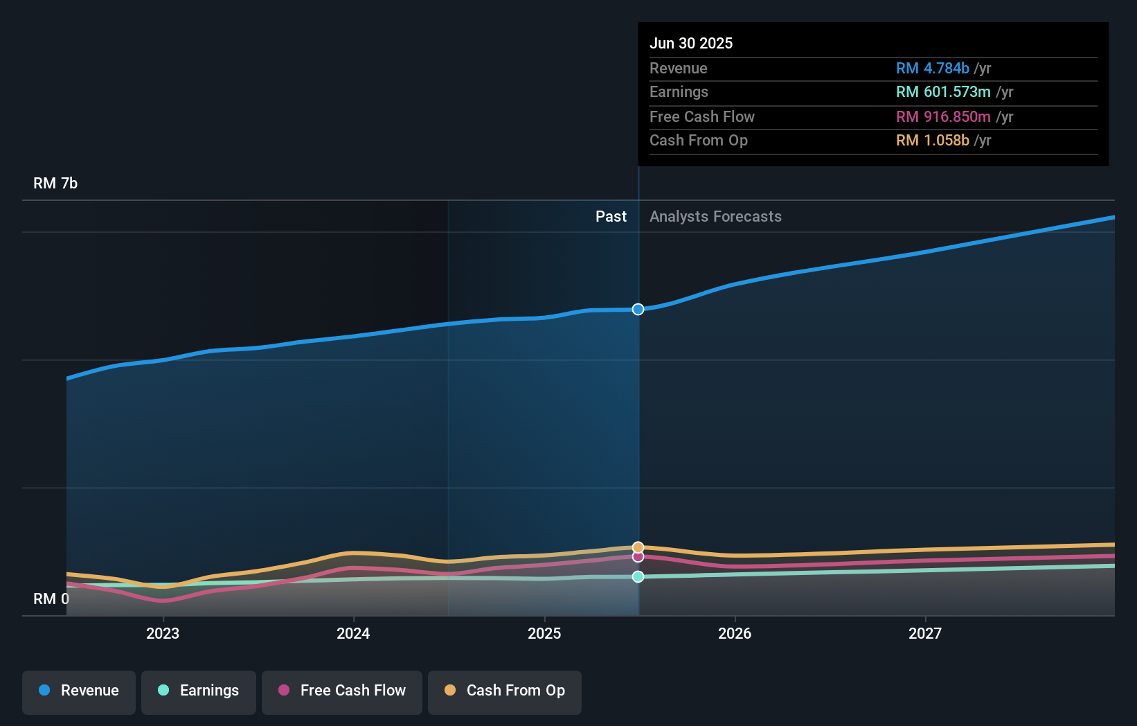Switch to the Past section of the chart
Screen dimensions: 1137x726
611,216
